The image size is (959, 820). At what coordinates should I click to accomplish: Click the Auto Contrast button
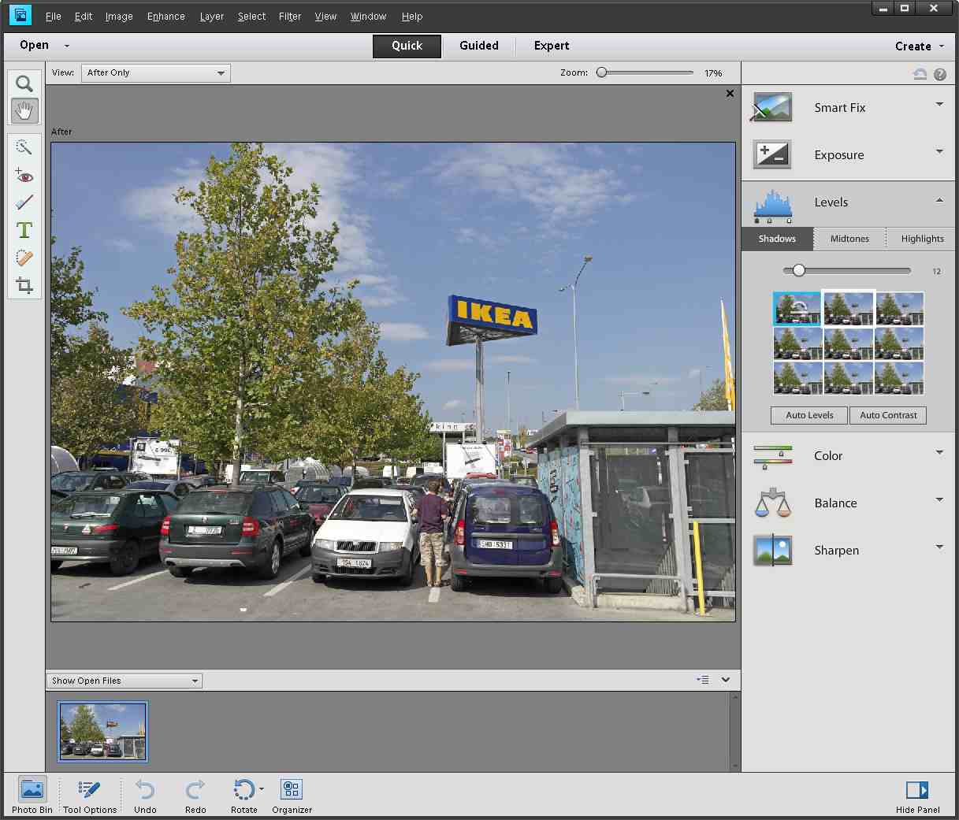click(x=888, y=415)
